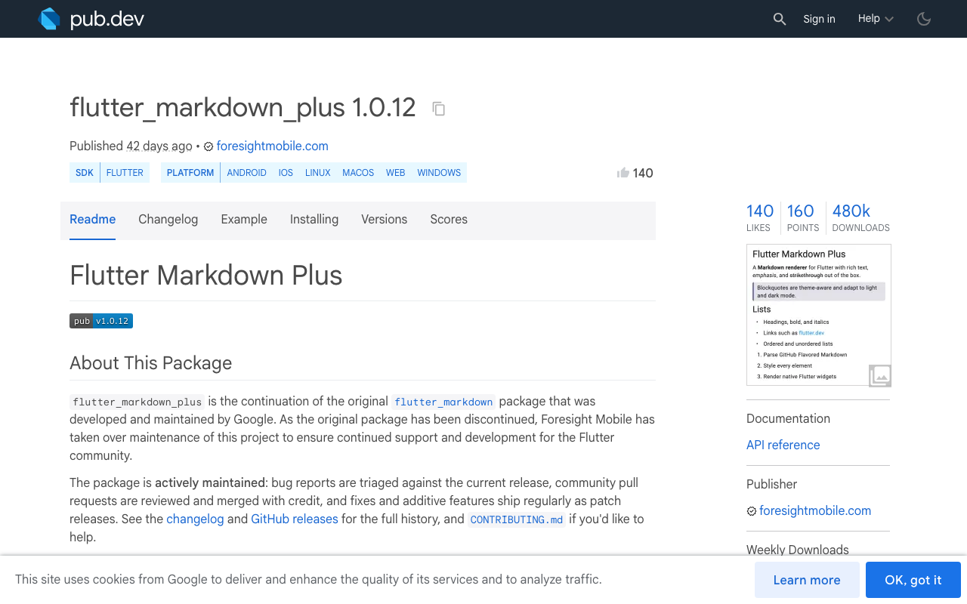The image size is (967, 604).
Task: Open the API reference link
Action: pos(783,445)
